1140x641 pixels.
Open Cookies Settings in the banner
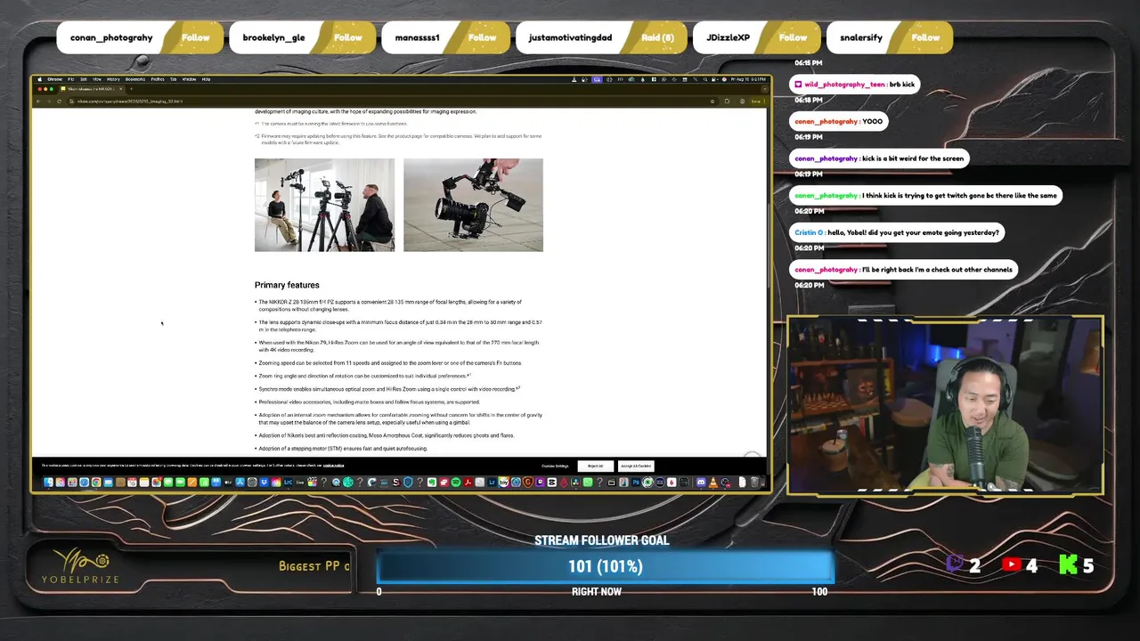(555, 466)
